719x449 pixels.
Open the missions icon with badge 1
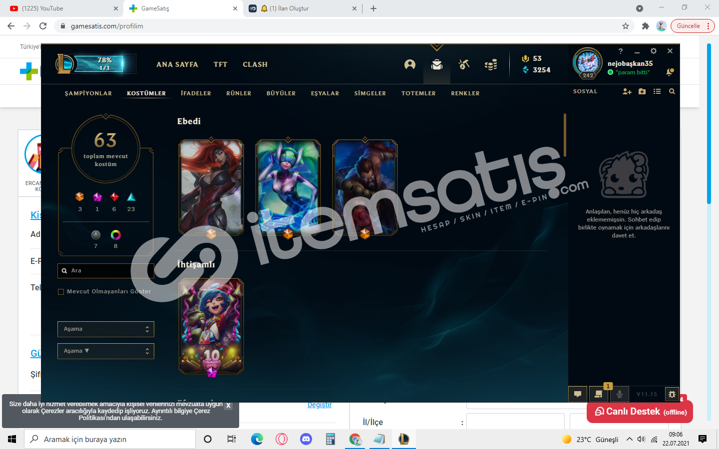coord(598,394)
